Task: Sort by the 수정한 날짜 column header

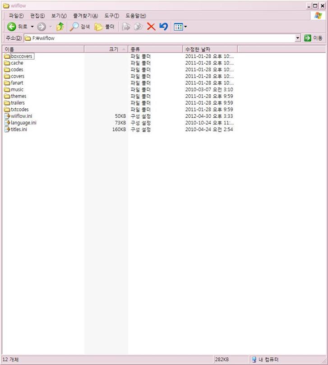Action: point(210,49)
